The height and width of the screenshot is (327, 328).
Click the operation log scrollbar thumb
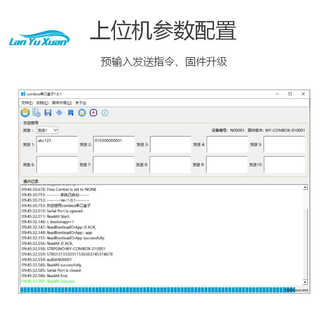(305, 244)
